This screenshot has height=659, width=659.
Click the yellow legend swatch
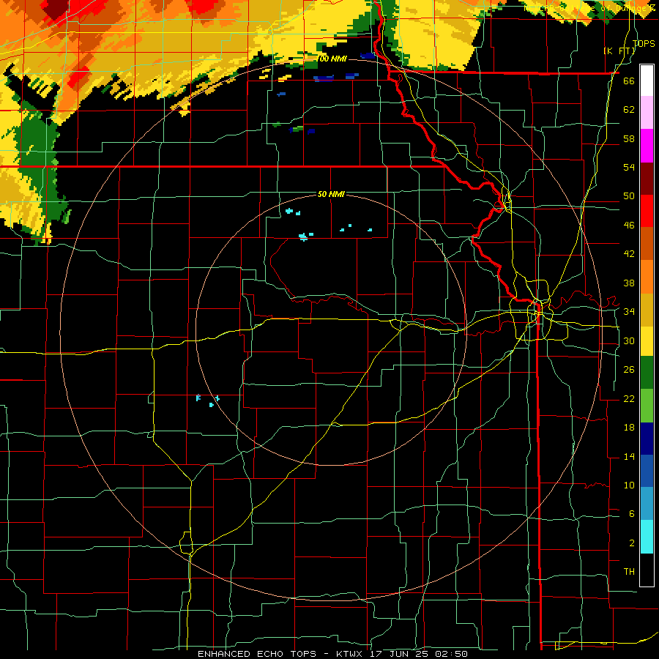tap(647, 340)
